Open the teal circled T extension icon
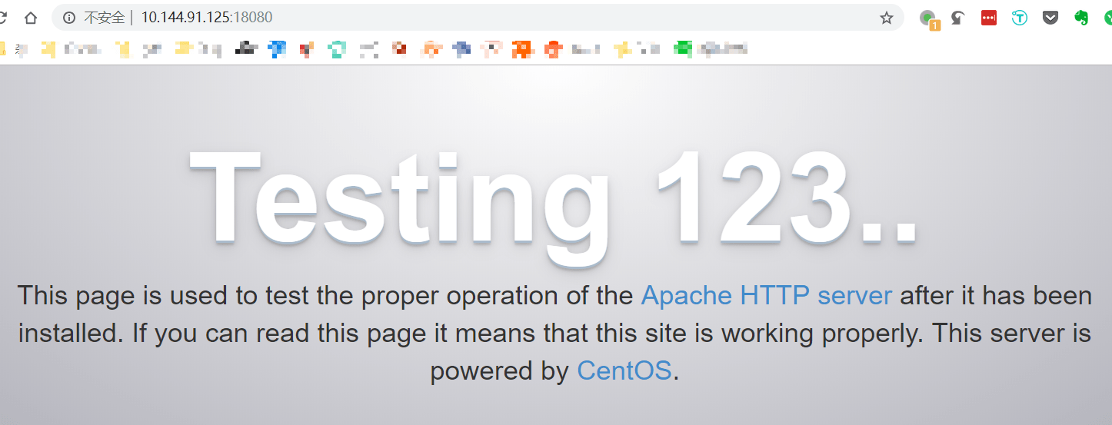The image size is (1112, 425). [1020, 18]
